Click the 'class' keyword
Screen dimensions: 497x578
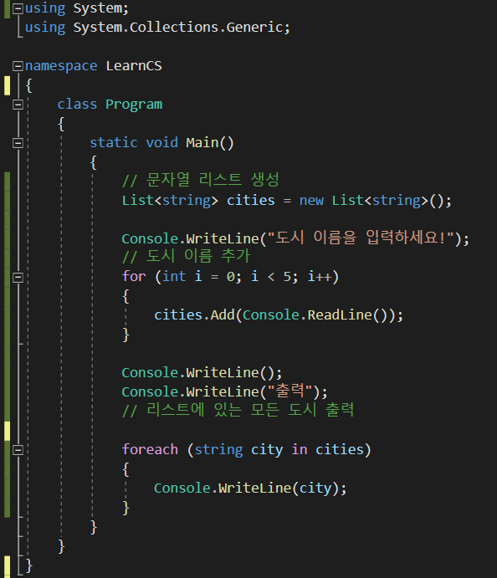point(77,105)
